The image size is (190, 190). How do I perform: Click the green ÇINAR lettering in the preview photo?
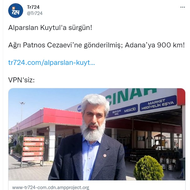point(131,96)
